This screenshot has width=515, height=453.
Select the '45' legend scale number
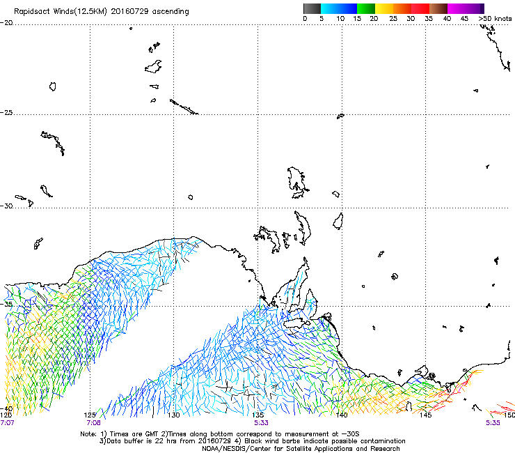pyautogui.click(x=464, y=19)
